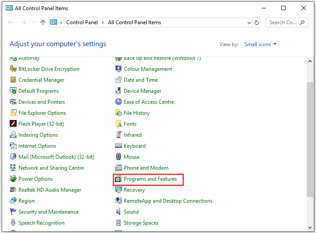Click the Storage Spaces icon
The height and width of the screenshot is (233, 316).
point(118,222)
